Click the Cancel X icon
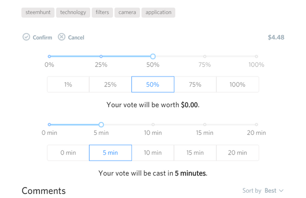This screenshot has width=306, height=198. pyautogui.click(x=62, y=37)
